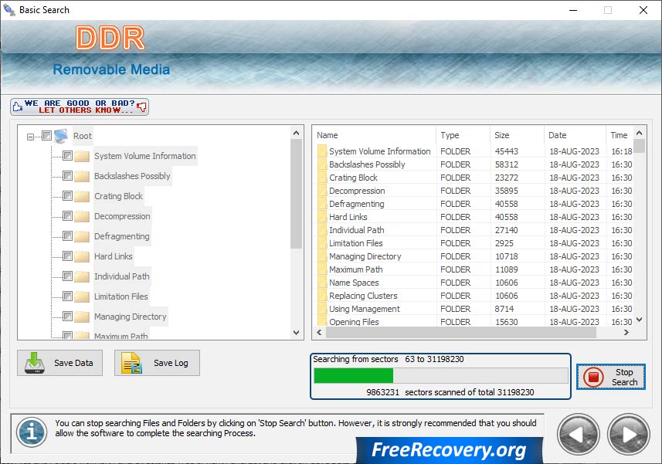Click the Save Data disk icon
The width and height of the screenshot is (662, 464).
35,363
